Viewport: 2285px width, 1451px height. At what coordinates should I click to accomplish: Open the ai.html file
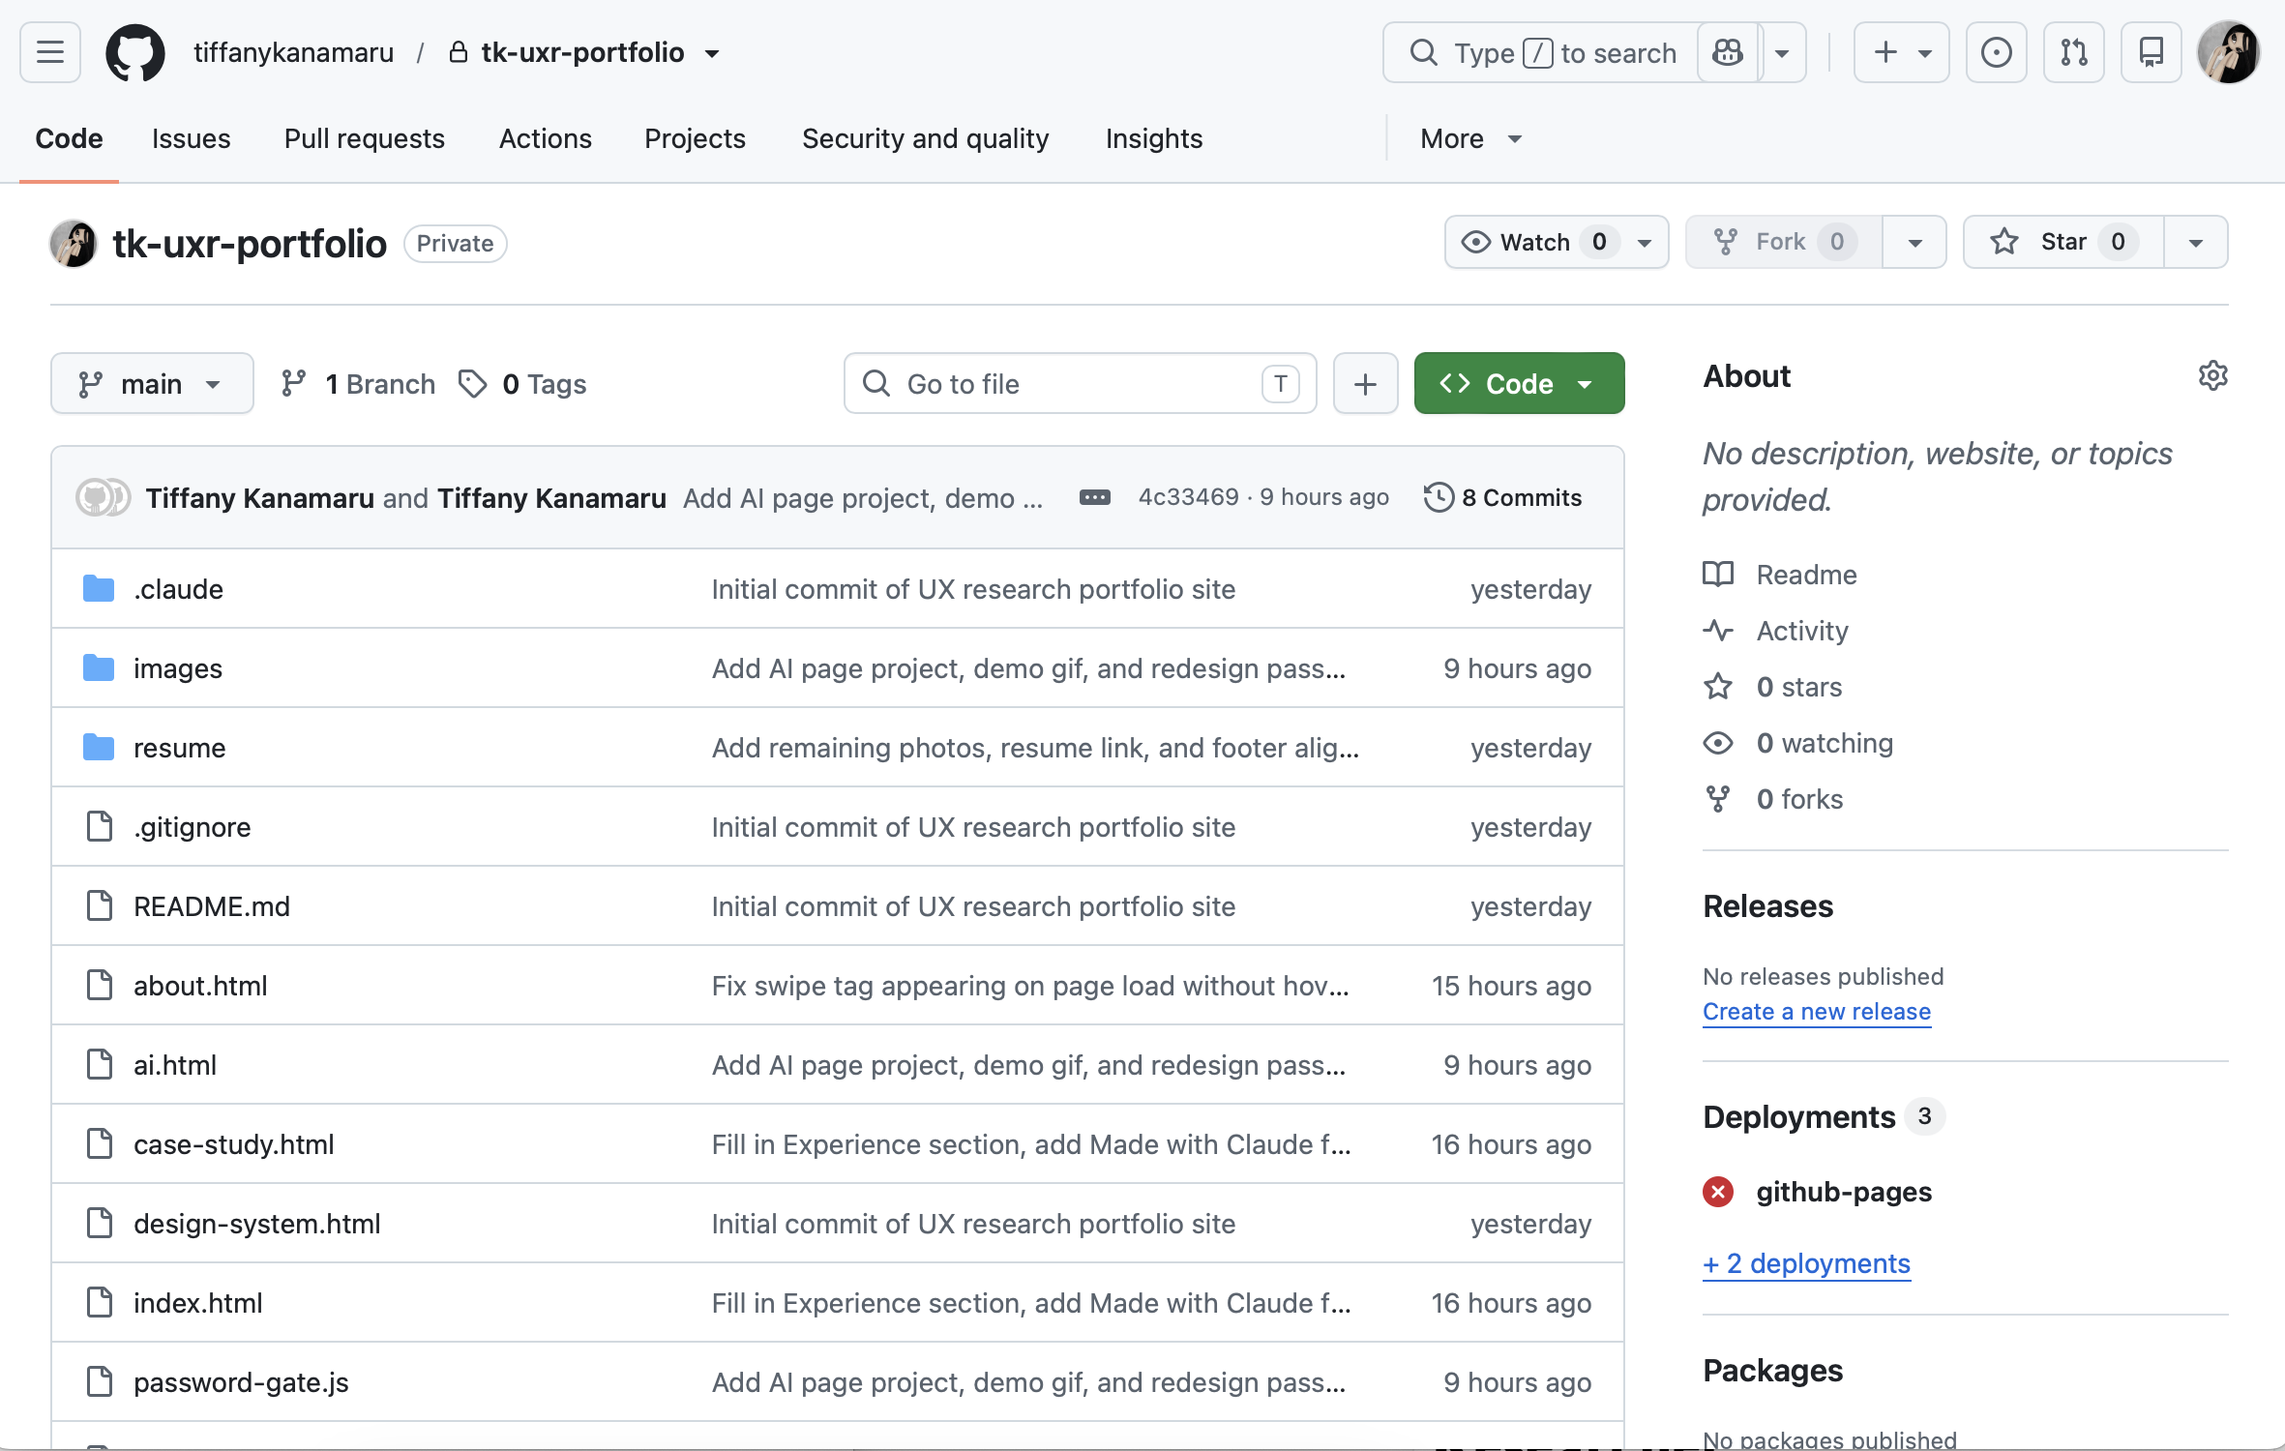175,1065
